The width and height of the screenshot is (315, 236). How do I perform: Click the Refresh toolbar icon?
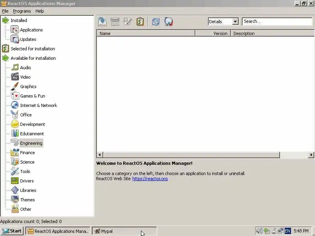(156, 22)
